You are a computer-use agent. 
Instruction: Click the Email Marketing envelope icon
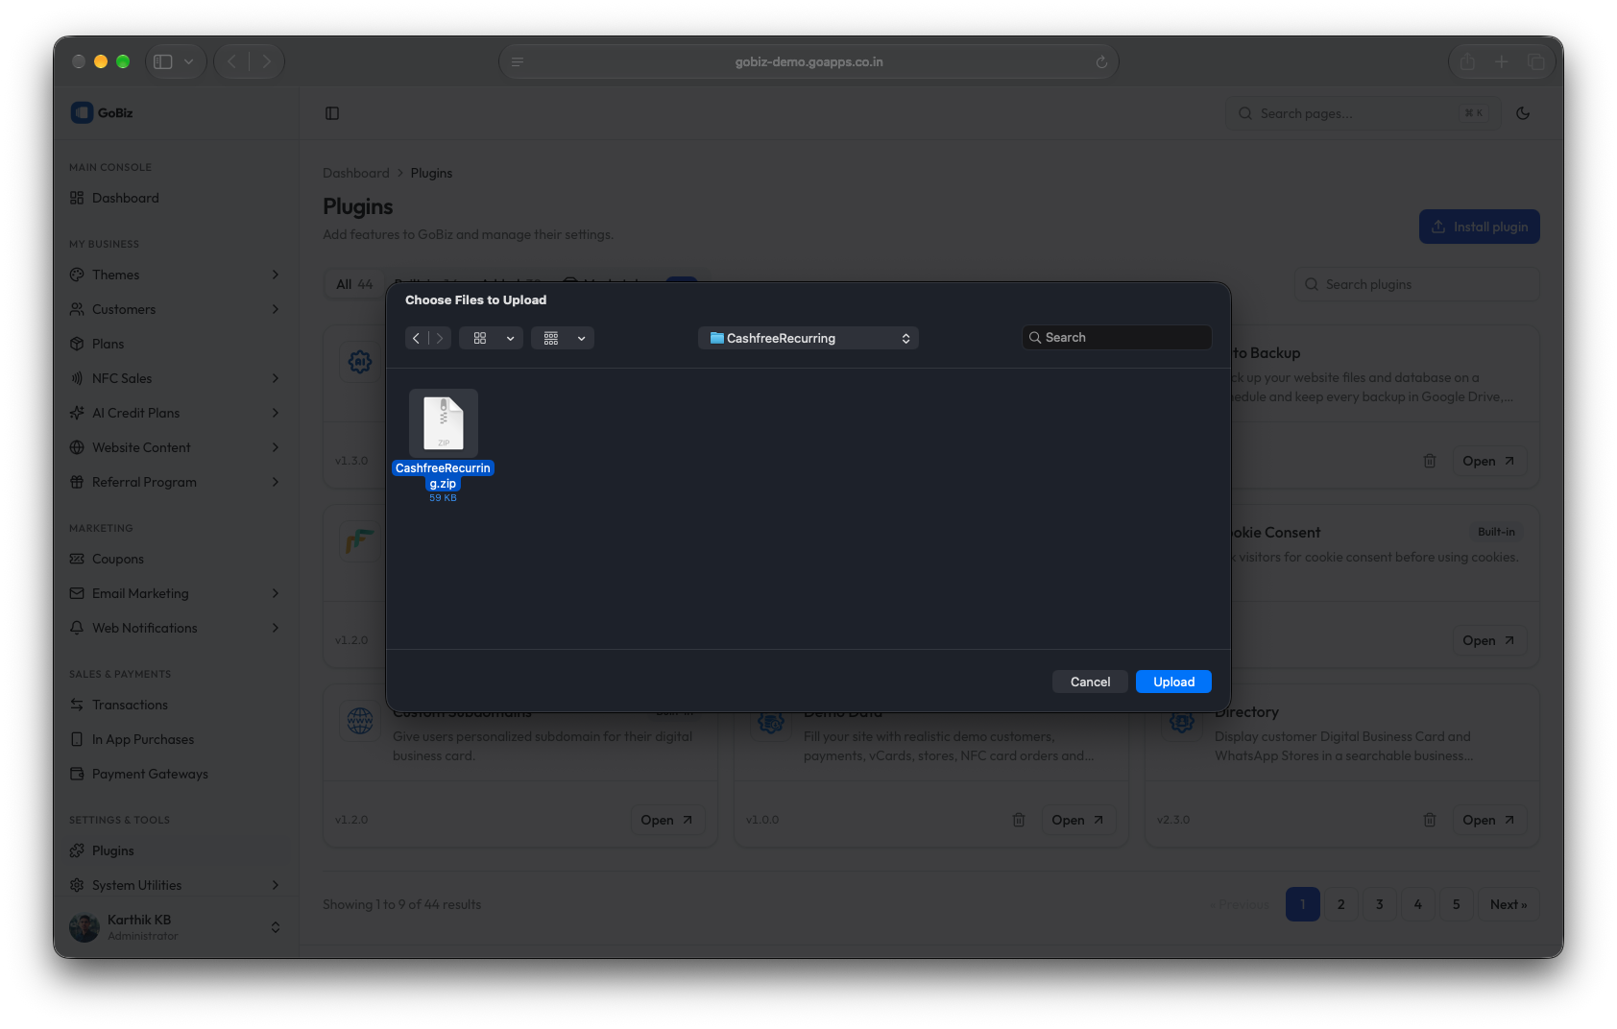(x=77, y=593)
